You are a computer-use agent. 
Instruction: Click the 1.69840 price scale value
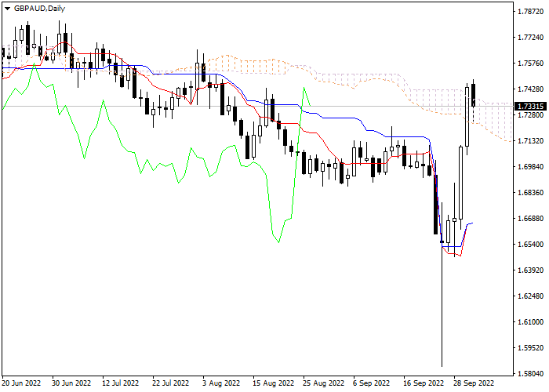tap(530, 166)
